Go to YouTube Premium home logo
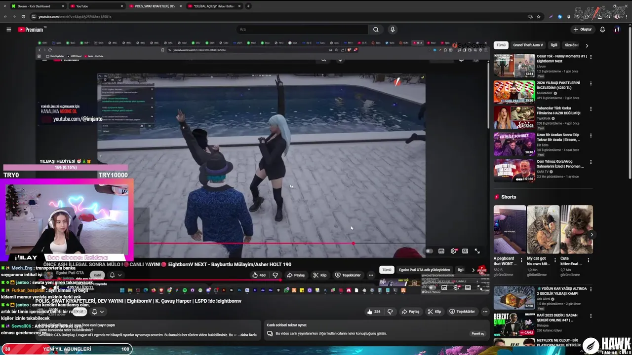Screen dimensions: 632x355 pyautogui.click(x=31, y=30)
